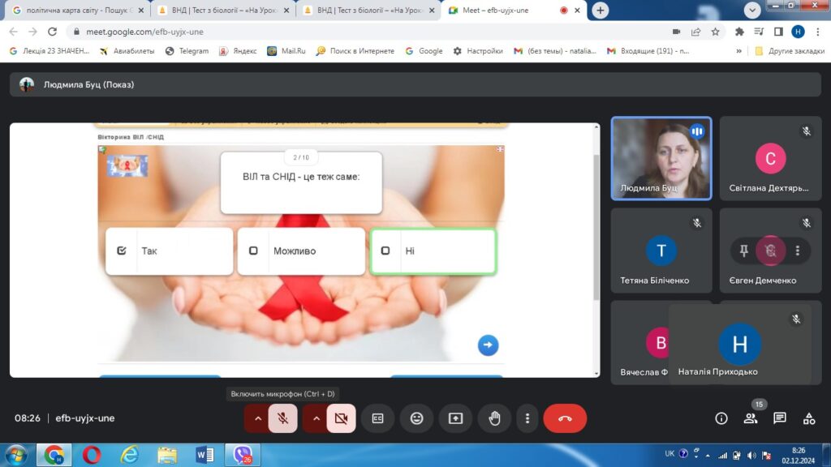
Task: Show the participants list
Action: [751, 418]
